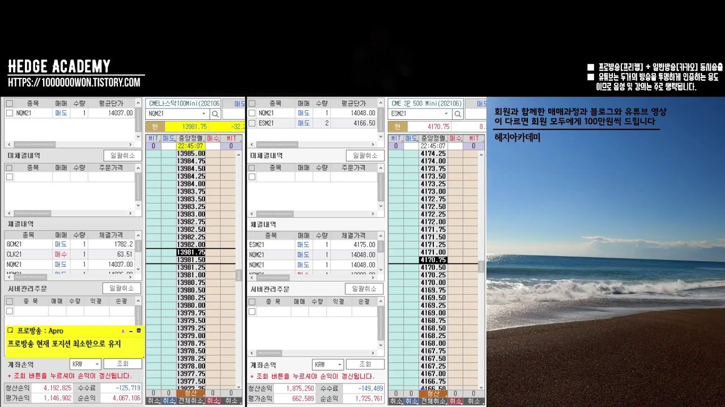The width and height of the screenshot is (725, 407).
Task: Click 일괄취소 in left 미체결내역 section
Action: pos(122,155)
